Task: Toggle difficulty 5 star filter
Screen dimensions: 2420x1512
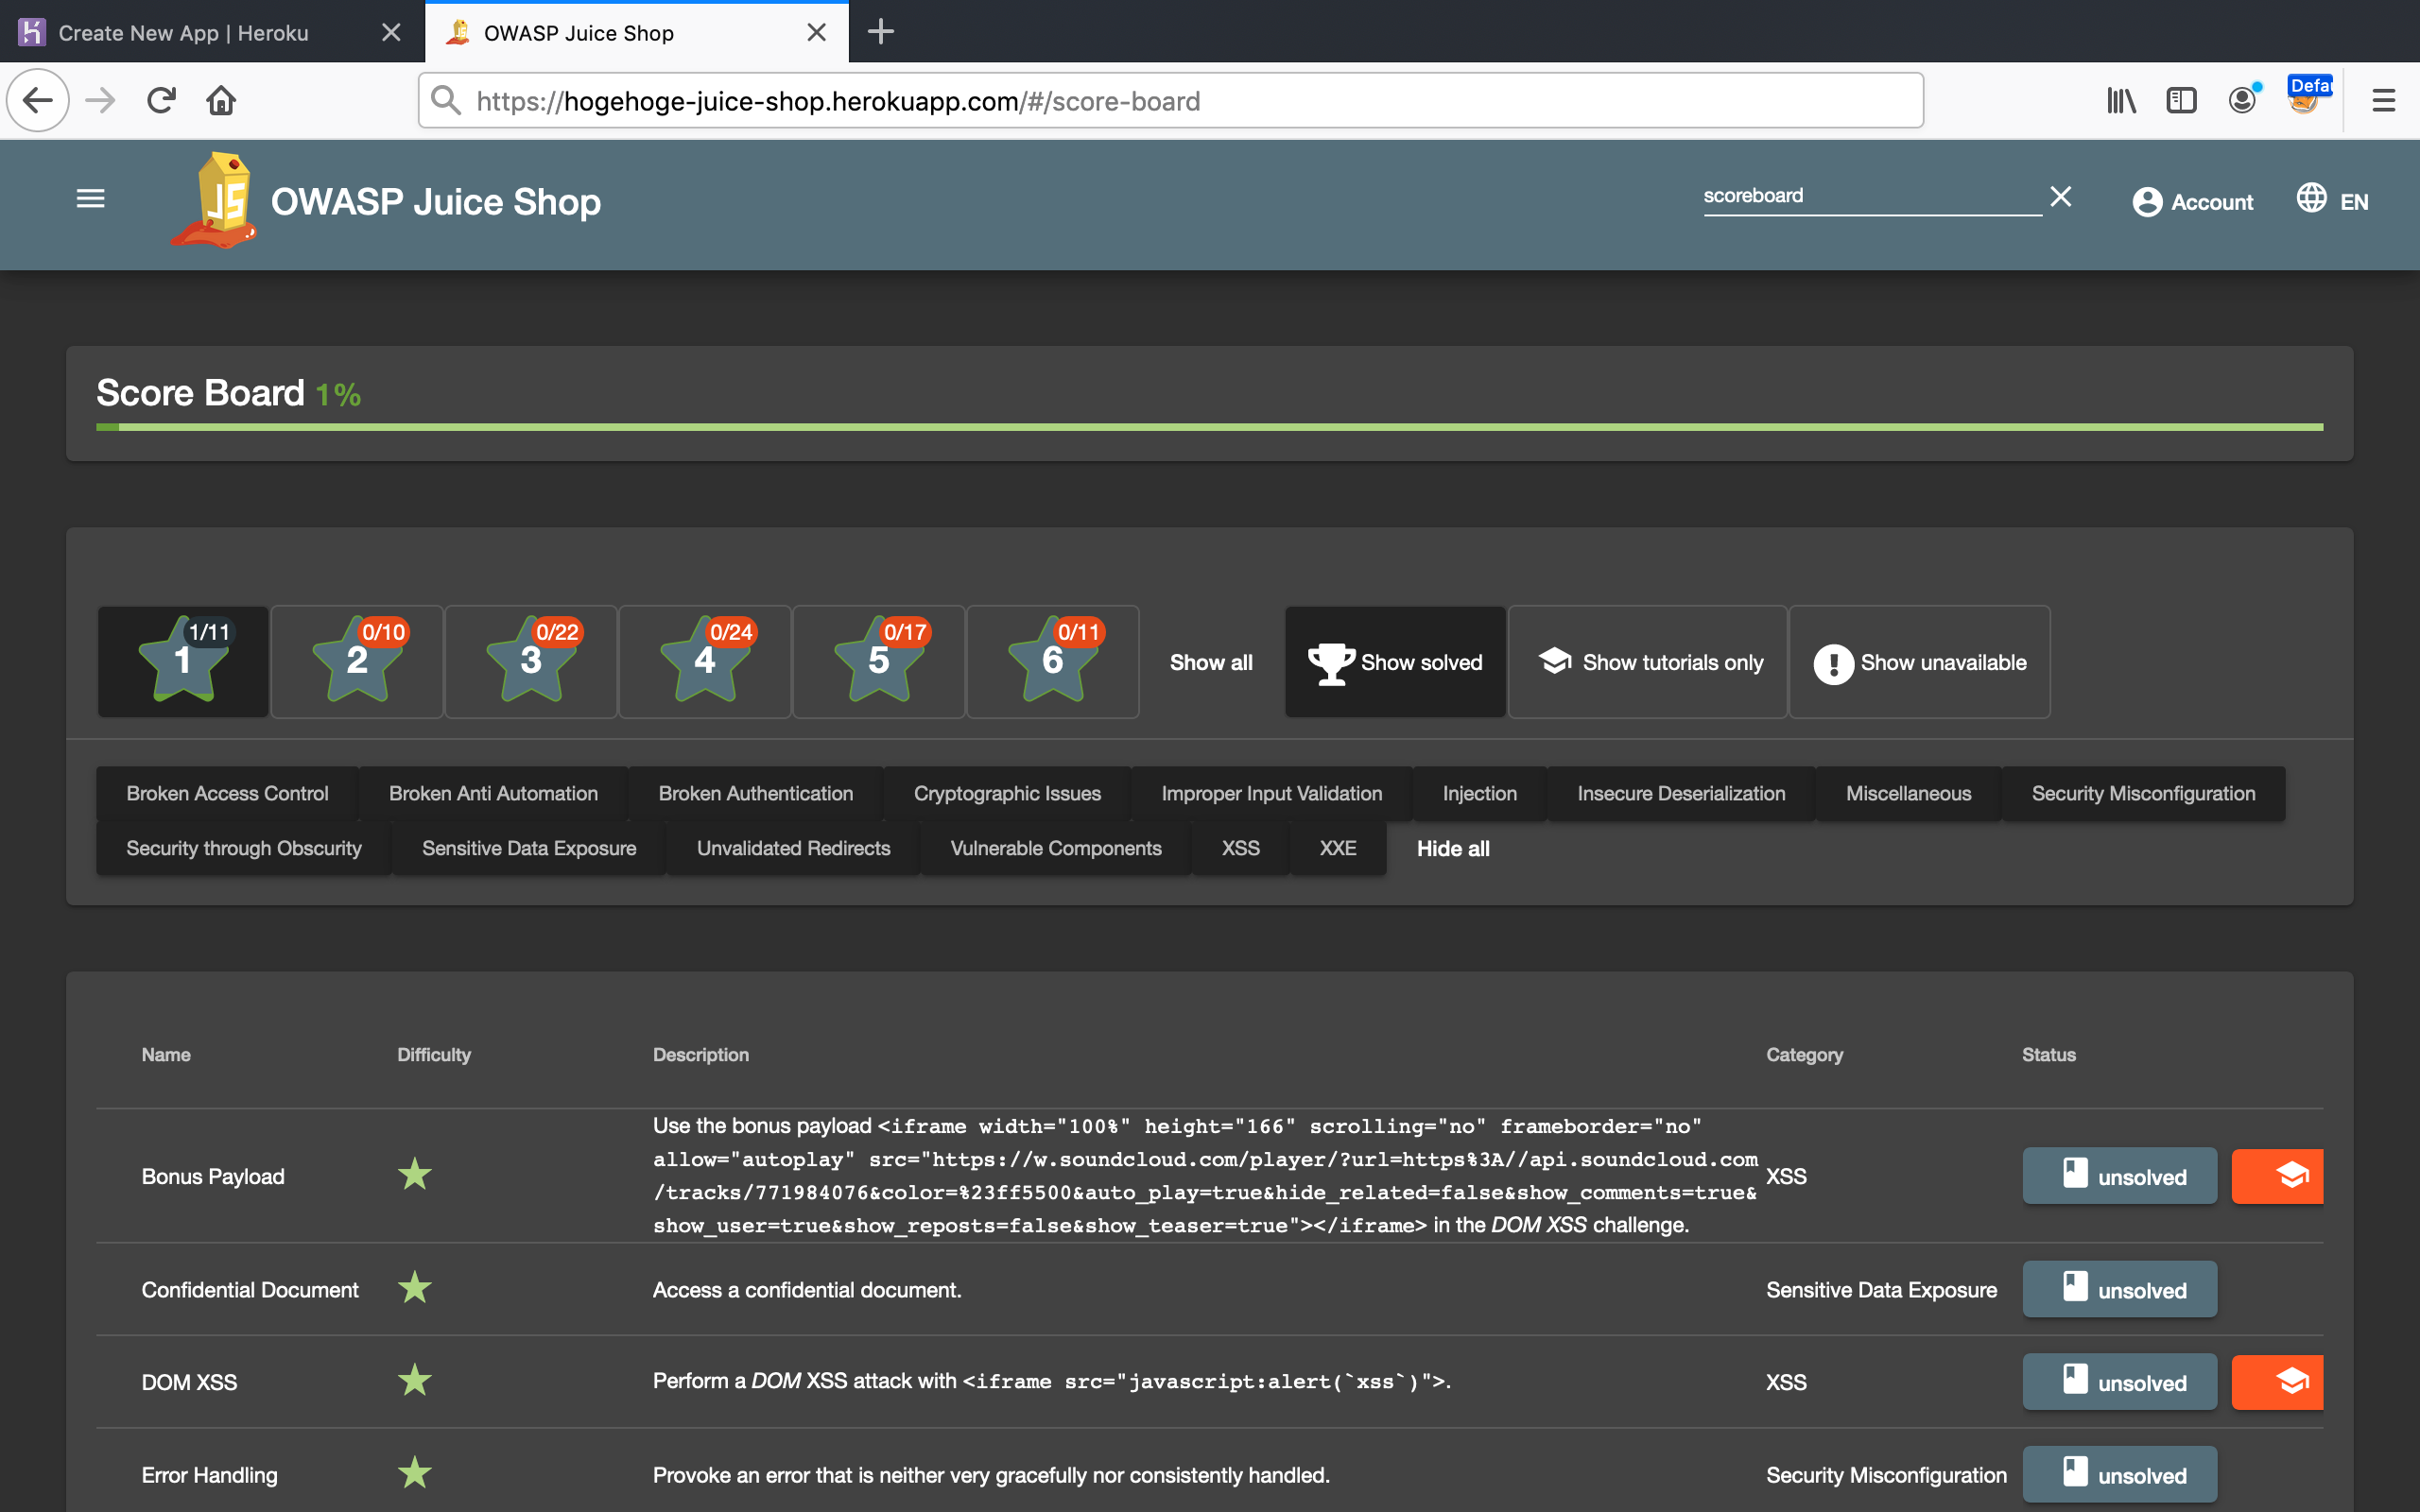Action: pos(879,661)
